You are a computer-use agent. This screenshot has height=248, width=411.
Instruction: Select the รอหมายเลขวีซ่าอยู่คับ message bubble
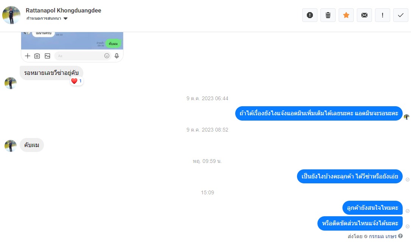click(52, 73)
